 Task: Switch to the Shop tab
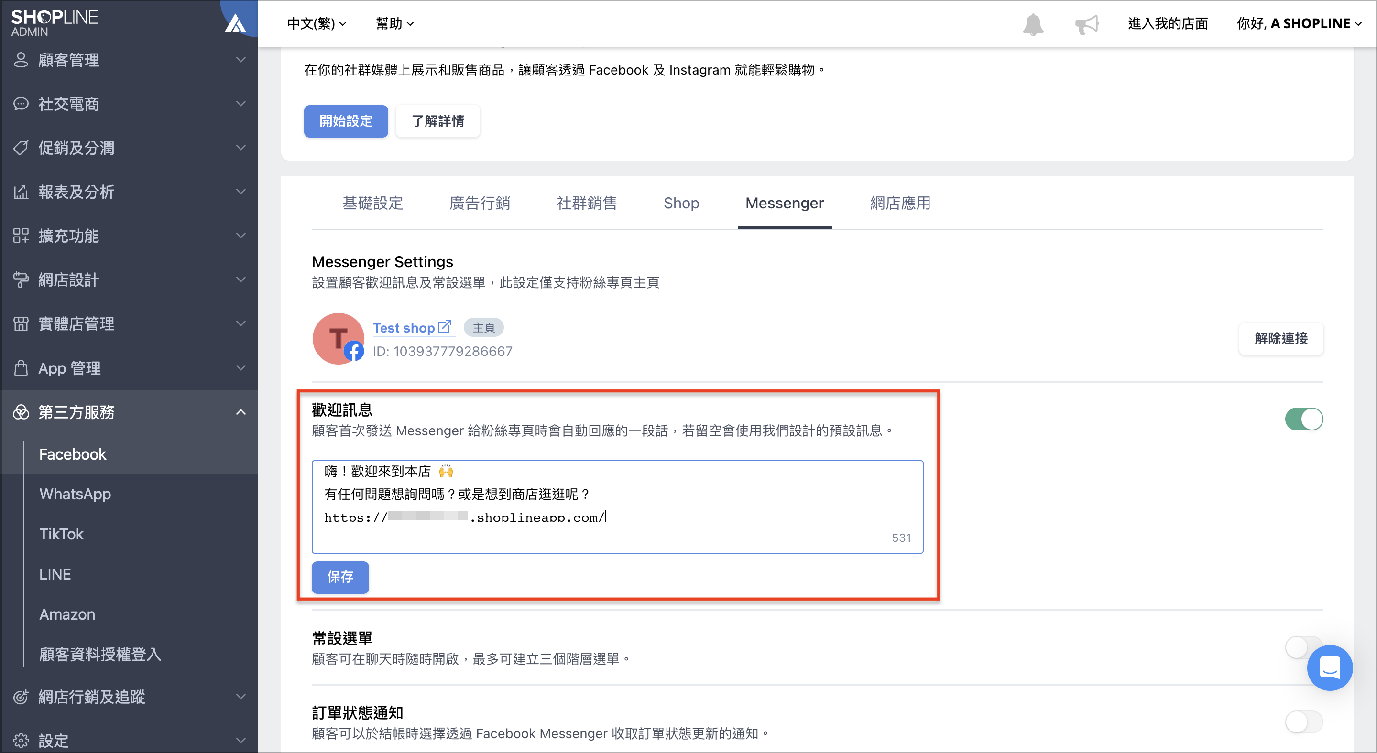click(681, 203)
